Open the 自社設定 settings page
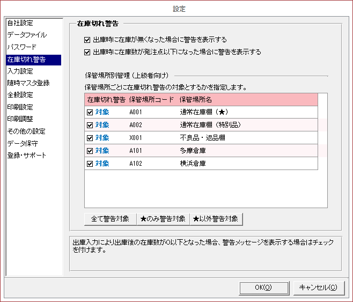 [20, 23]
